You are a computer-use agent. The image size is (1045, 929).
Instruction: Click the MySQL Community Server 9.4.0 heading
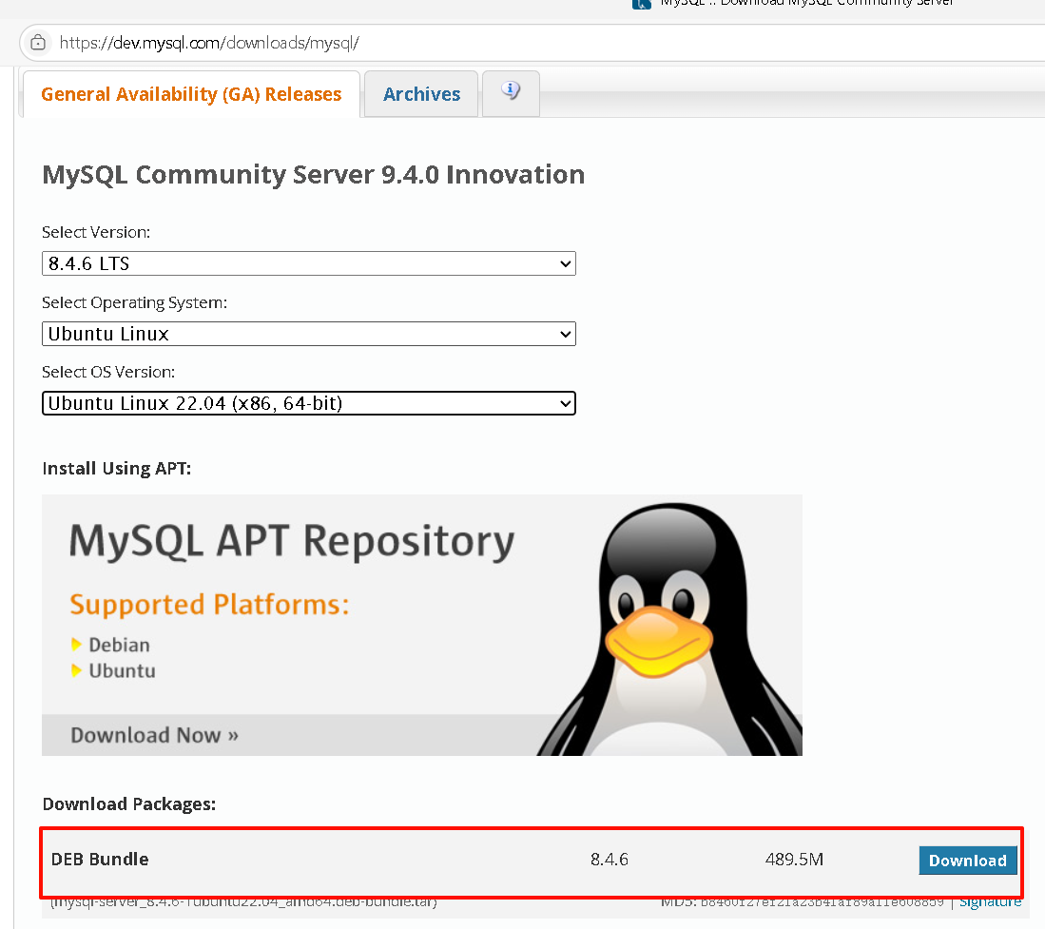(314, 175)
